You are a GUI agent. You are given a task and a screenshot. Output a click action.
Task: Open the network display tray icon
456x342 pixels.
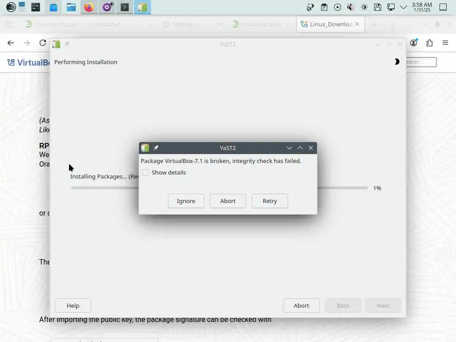pos(391,7)
